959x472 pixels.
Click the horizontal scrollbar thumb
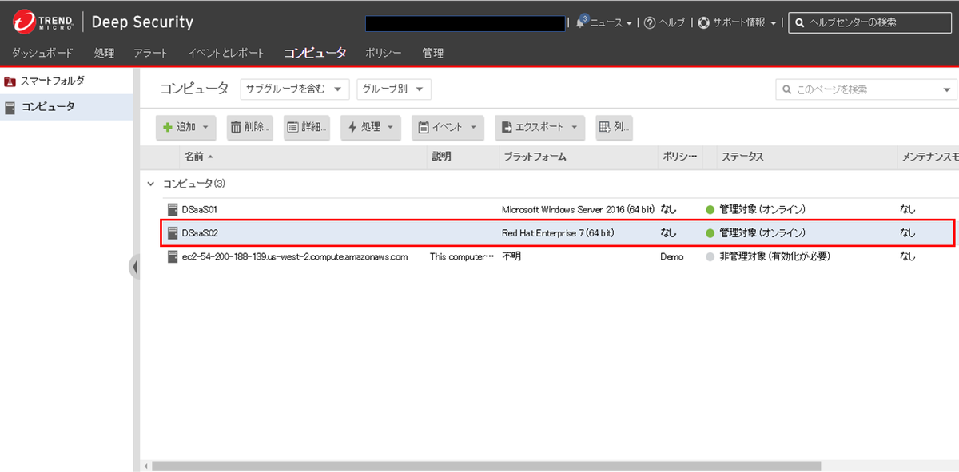(x=486, y=466)
